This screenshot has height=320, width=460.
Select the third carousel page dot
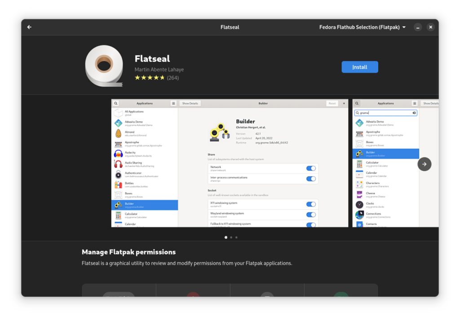tap(236, 238)
